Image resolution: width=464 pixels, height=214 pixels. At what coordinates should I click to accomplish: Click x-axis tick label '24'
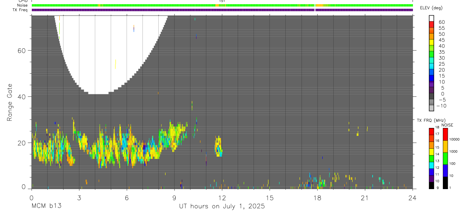(412, 197)
